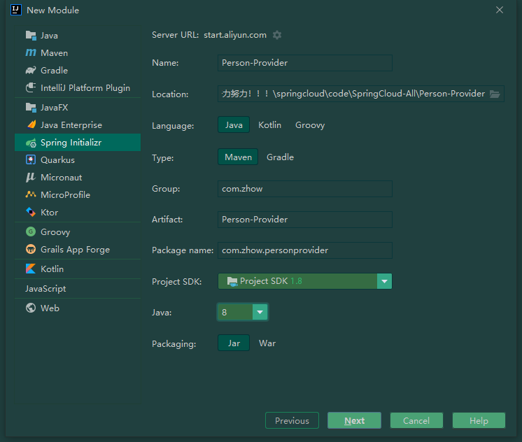Select the Web globe icon
Screen dimensions: 522x442
(31, 308)
